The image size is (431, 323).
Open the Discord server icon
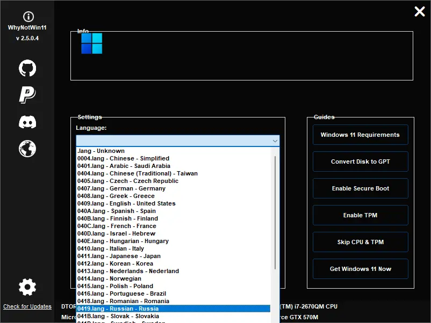(27, 122)
